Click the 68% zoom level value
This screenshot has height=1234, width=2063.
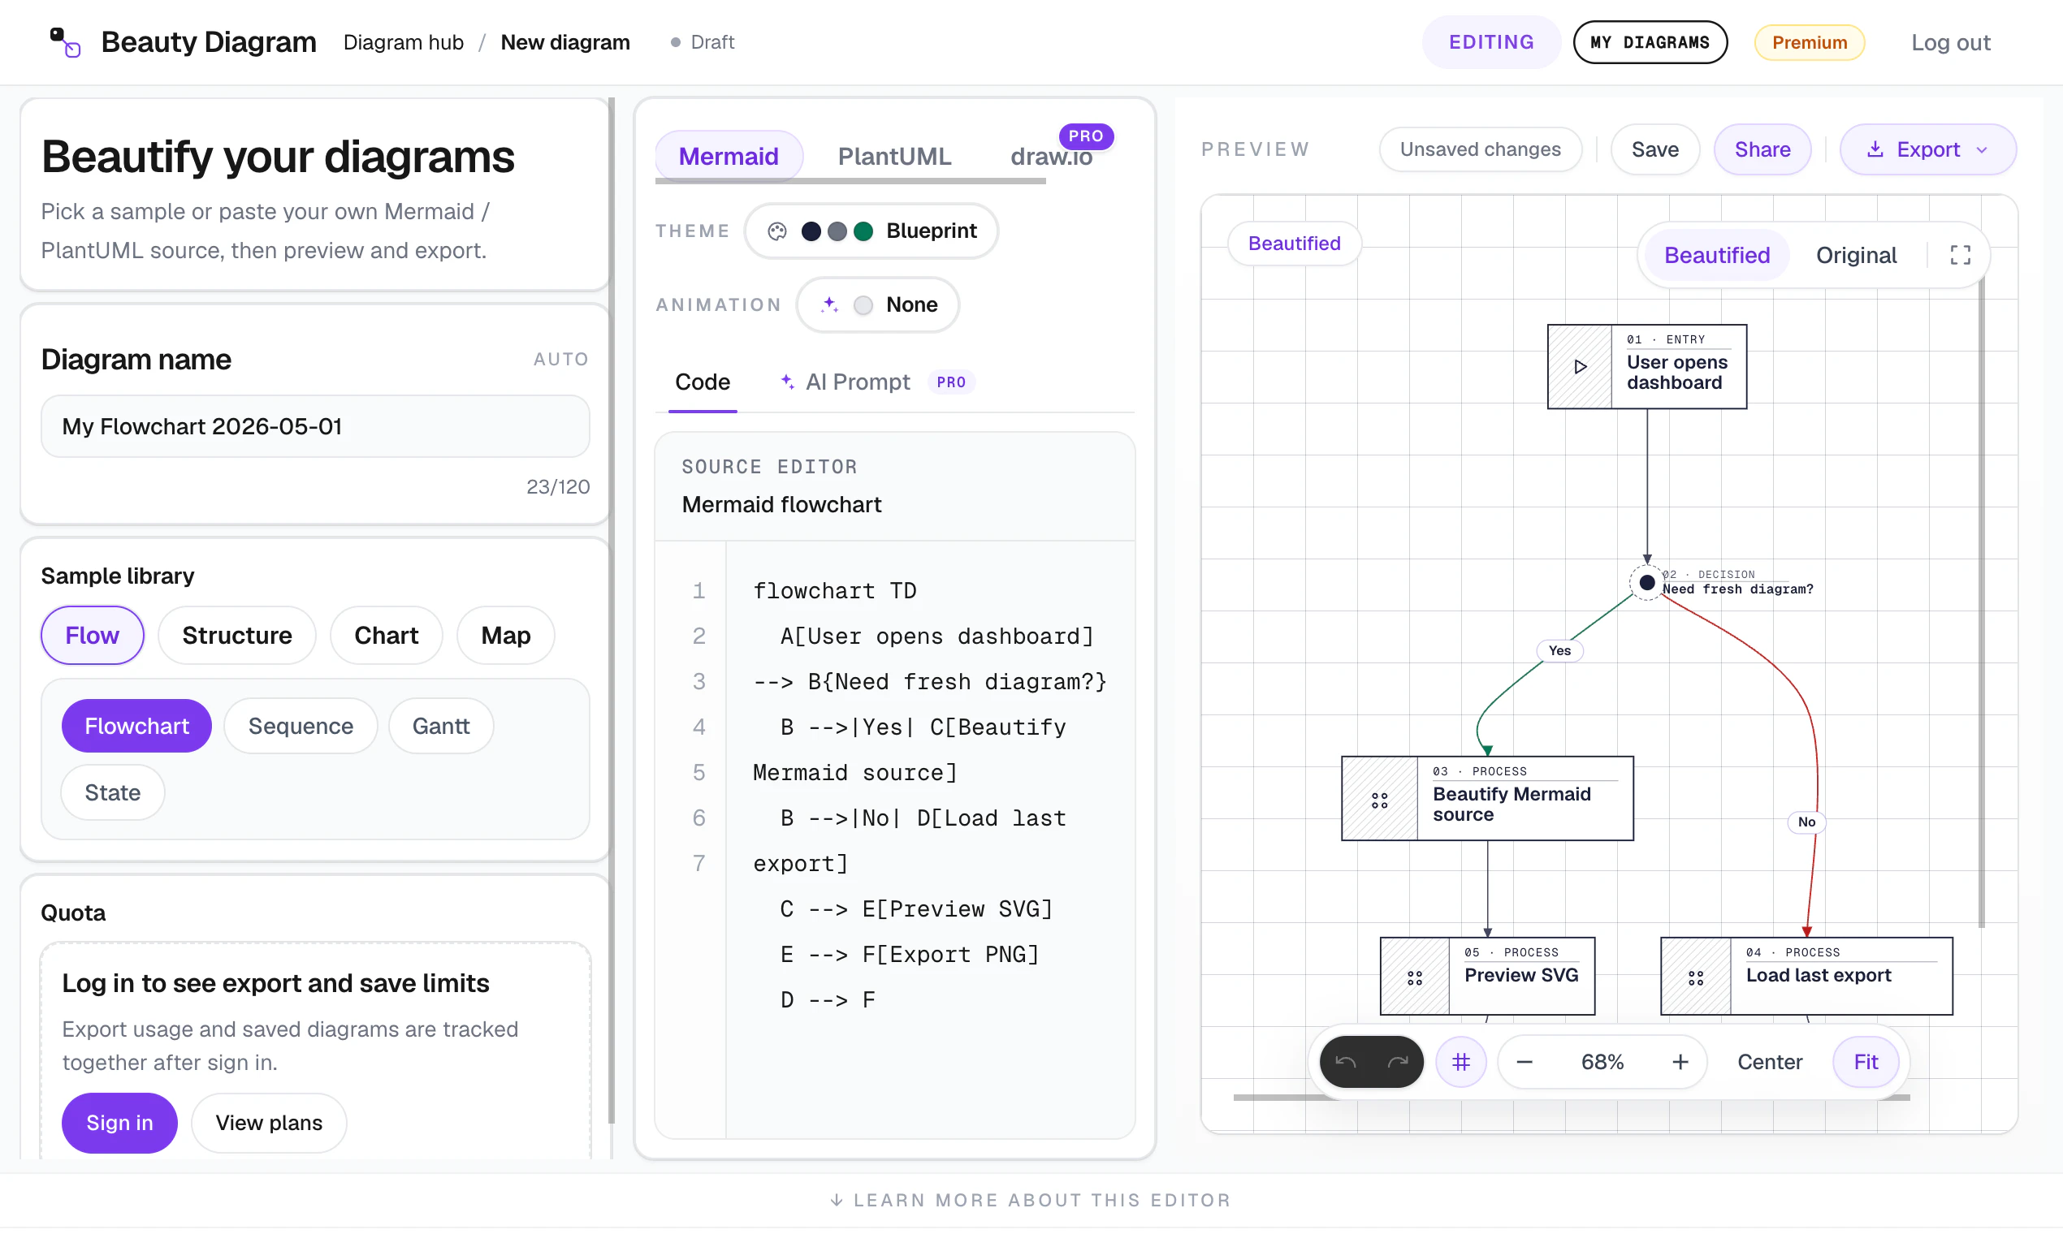(x=1602, y=1062)
